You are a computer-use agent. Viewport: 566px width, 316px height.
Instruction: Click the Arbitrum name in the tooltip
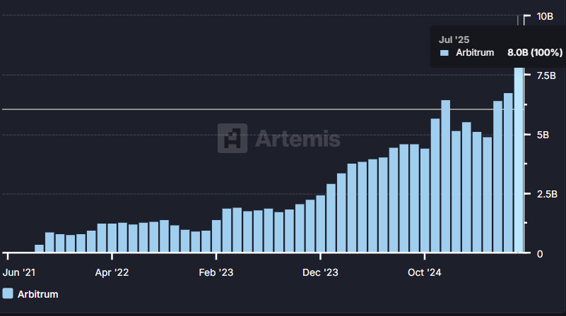pyautogui.click(x=475, y=53)
